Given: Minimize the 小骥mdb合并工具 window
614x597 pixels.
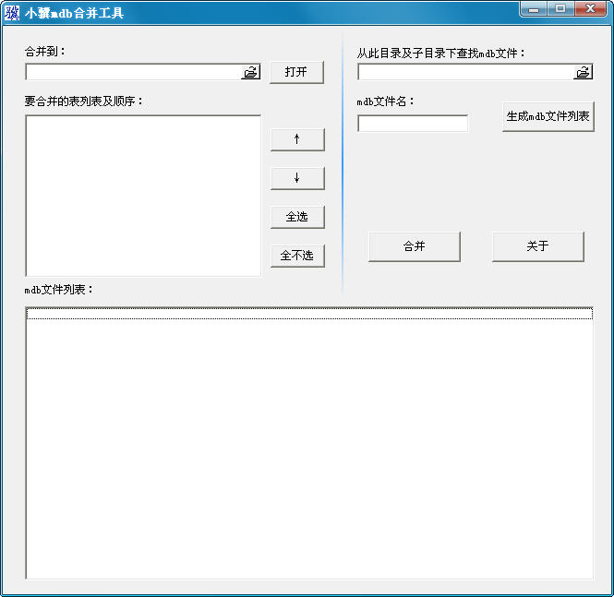Looking at the screenshot, I should point(533,9).
